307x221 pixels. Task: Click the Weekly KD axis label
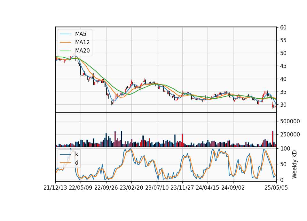point(295,165)
